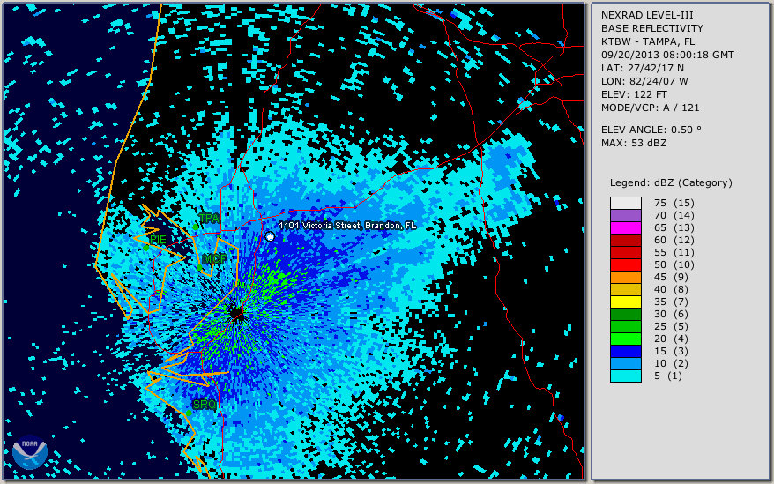Pick the purple 70 dBZ legend swatch
Image resolution: width=774 pixels, height=484 pixels.
point(625,215)
